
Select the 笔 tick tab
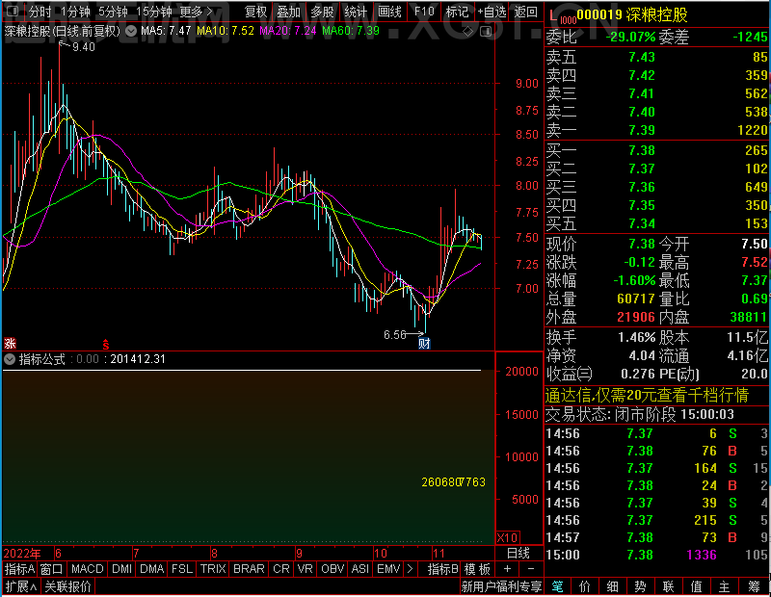[558, 586]
